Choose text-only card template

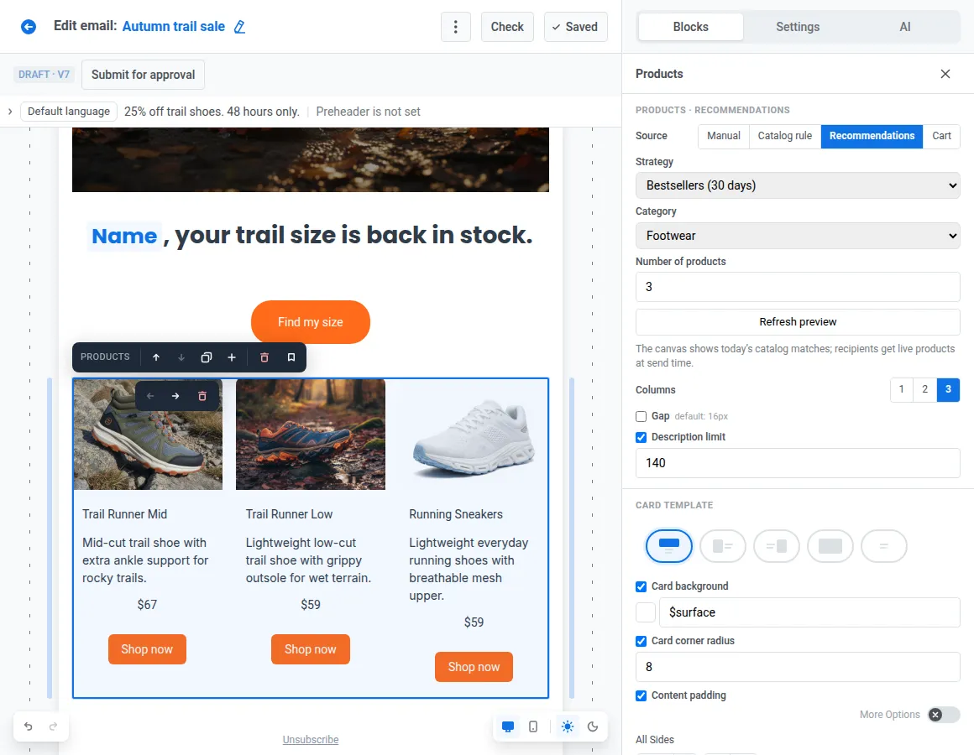(884, 546)
